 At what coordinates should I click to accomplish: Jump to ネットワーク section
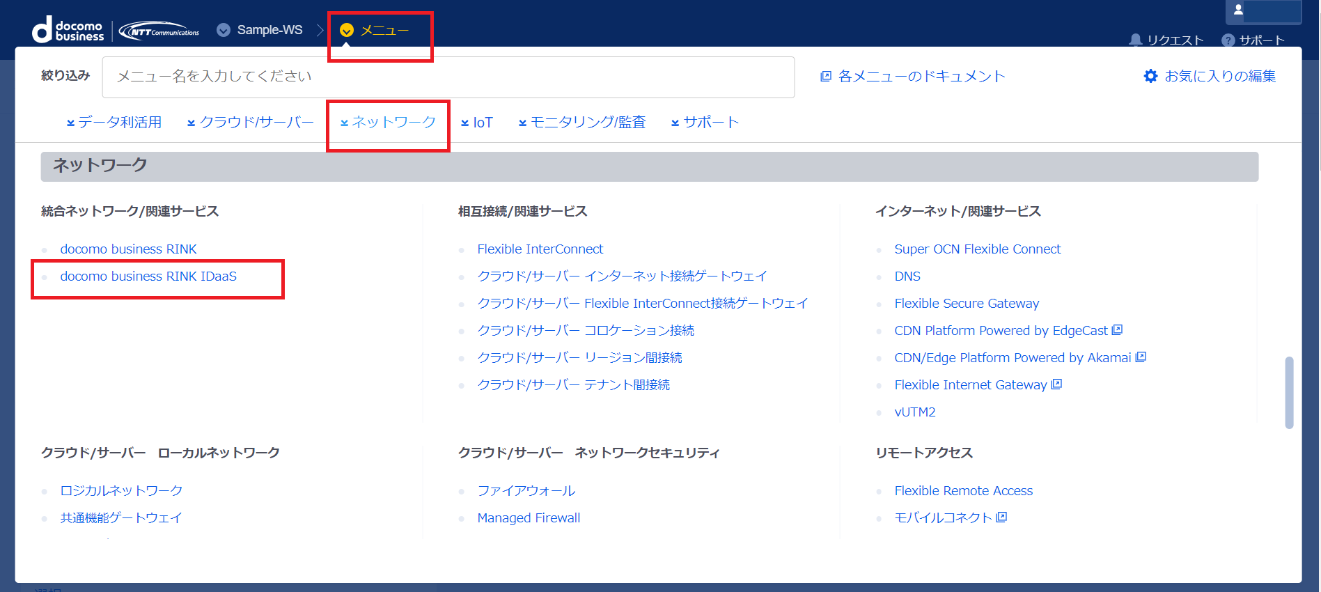click(388, 122)
